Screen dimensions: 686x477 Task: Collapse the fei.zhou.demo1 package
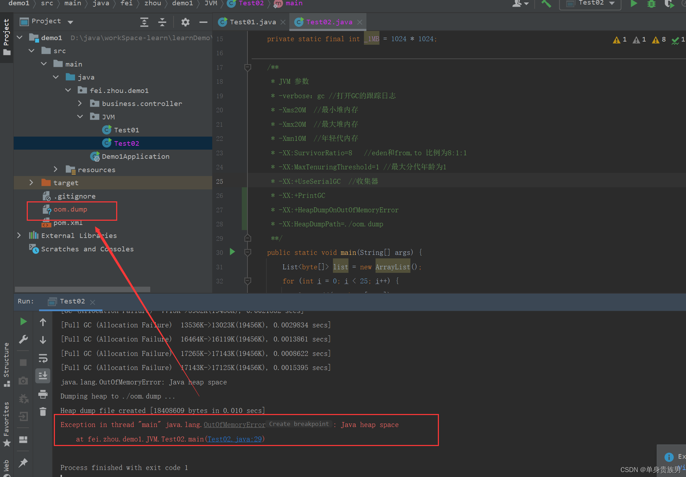pyautogui.click(x=68, y=90)
